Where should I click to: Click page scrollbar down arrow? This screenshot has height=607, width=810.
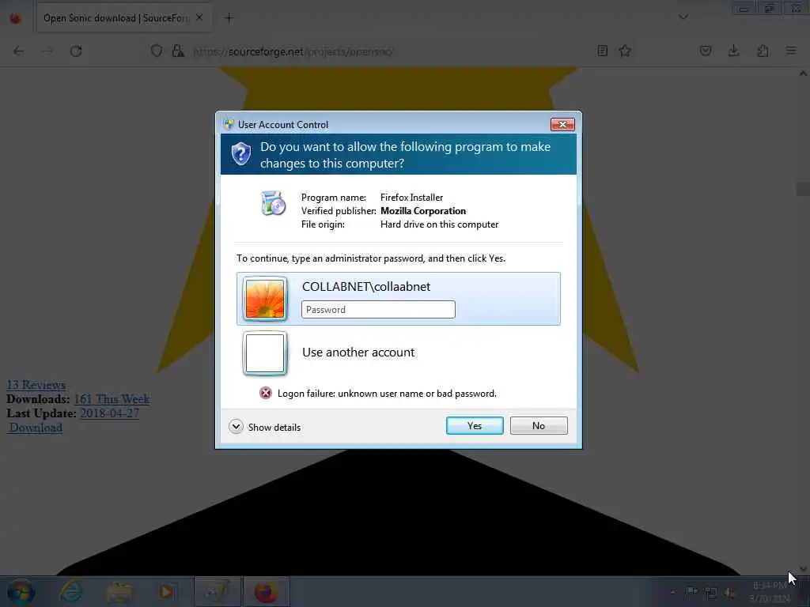(803, 569)
